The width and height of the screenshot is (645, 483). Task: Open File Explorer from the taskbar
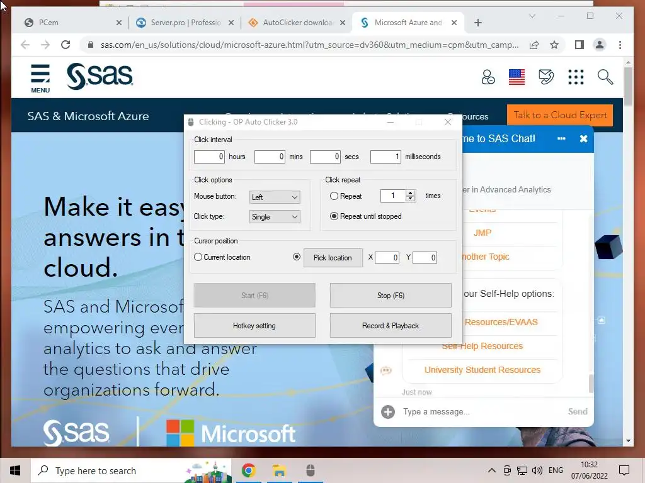[279, 470]
